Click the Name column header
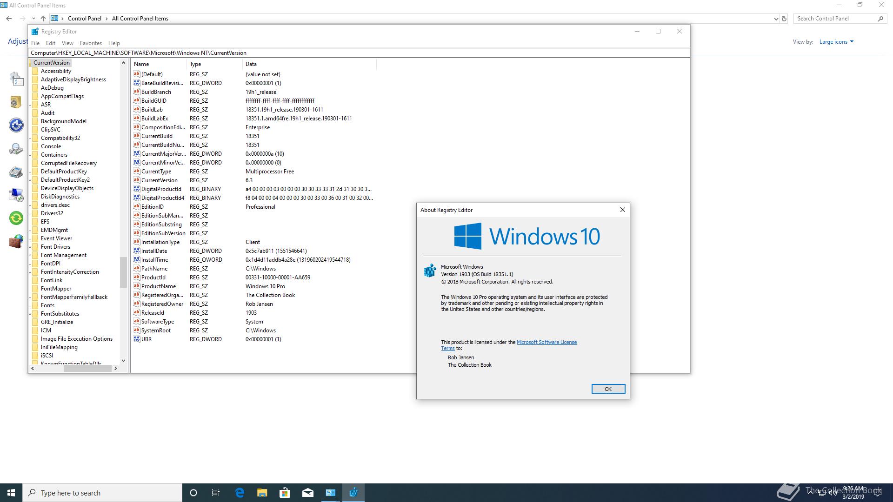 pyautogui.click(x=159, y=64)
